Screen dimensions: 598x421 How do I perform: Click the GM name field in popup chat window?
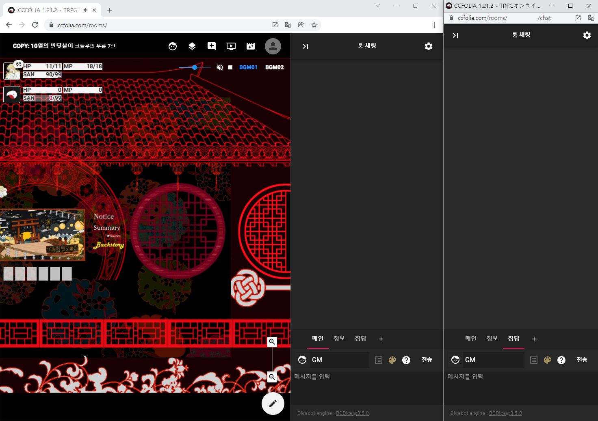coord(494,360)
